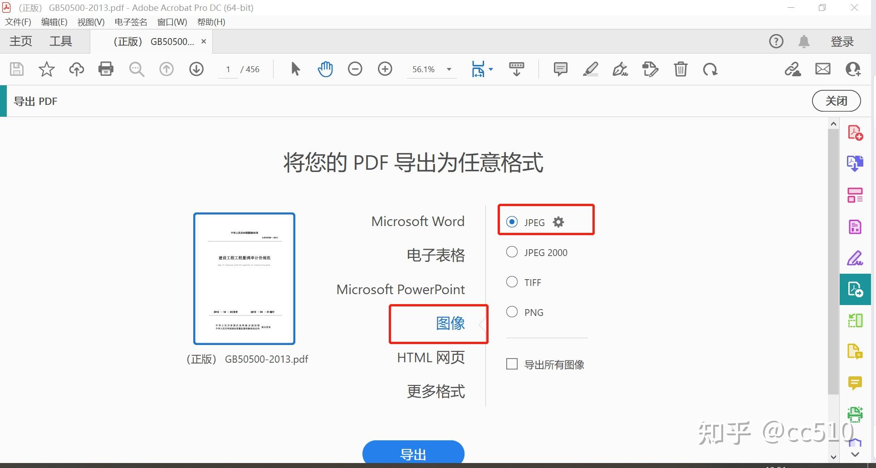Switch to the 主页 tab
876x468 pixels.
click(x=20, y=41)
